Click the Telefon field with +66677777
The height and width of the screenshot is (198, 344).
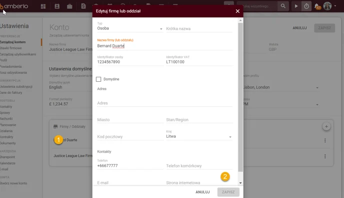(x=130, y=166)
